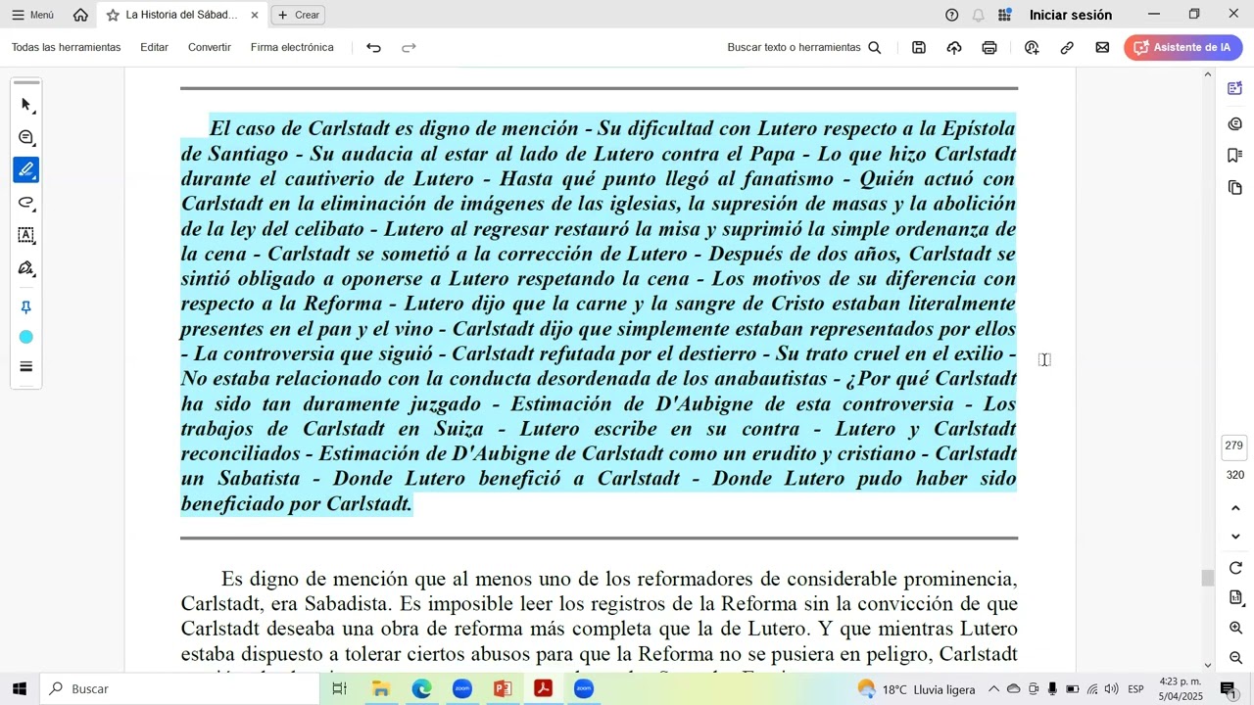Open the bookmarks panel in right sidebar
Image resolution: width=1254 pixels, height=705 pixels.
[x=1235, y=156]
